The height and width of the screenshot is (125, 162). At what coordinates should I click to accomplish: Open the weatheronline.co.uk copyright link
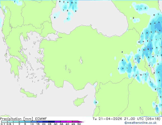tap(140, 123)
